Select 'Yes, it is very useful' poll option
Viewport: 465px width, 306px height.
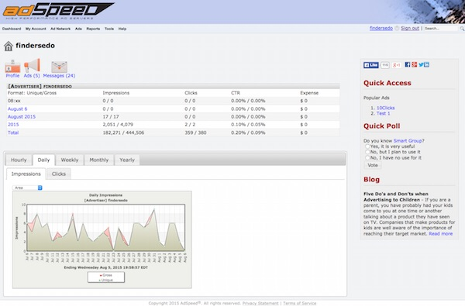(x=367, y=146)
